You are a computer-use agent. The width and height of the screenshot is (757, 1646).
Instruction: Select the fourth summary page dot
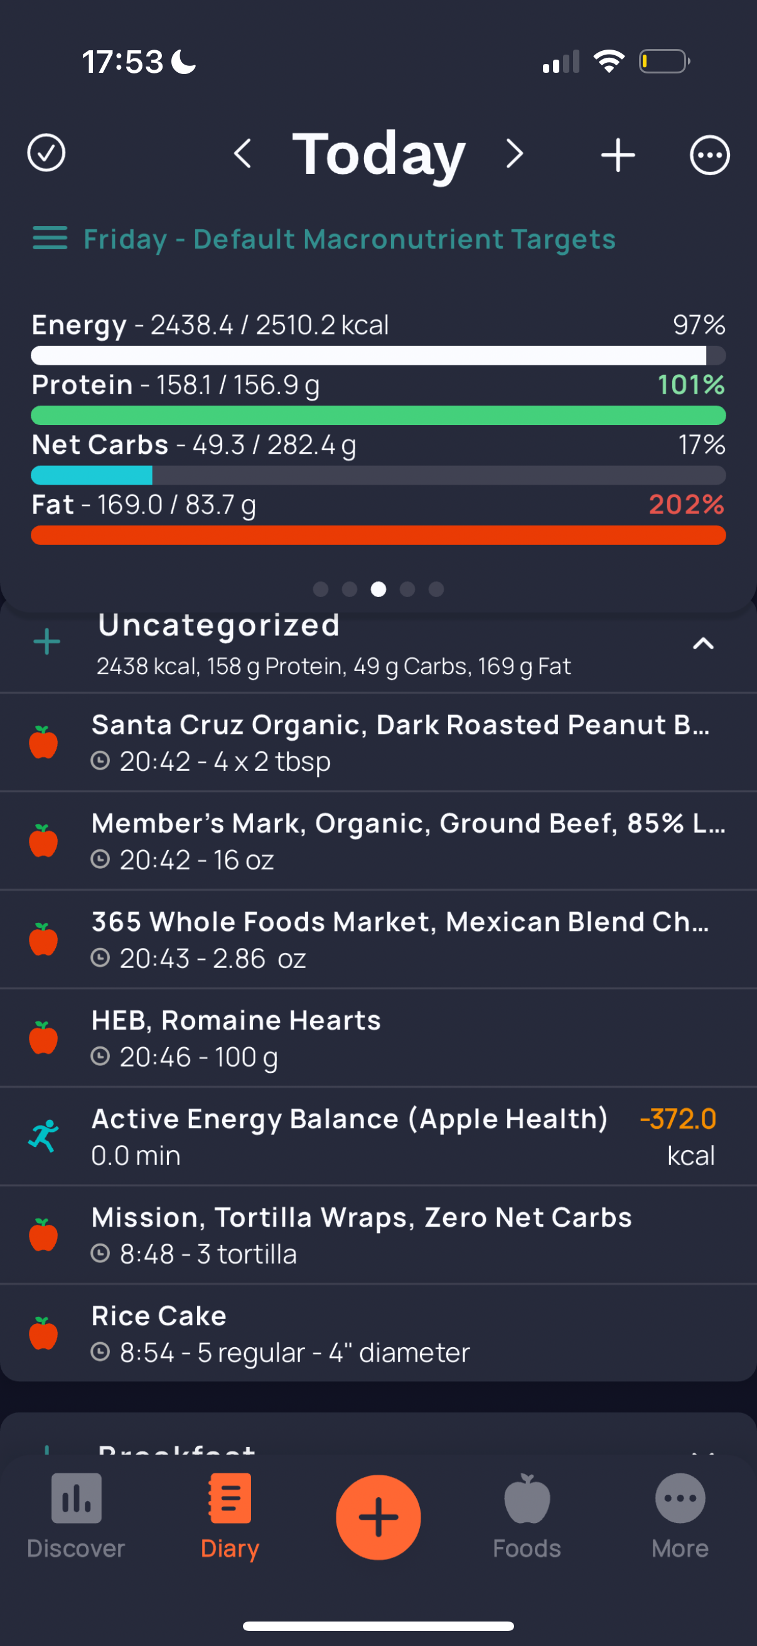click(x=407, y=589)
